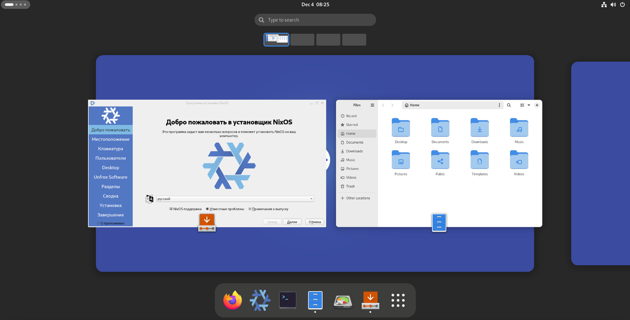Click Клавиатура in the installer sidebar

pos(110,149)
